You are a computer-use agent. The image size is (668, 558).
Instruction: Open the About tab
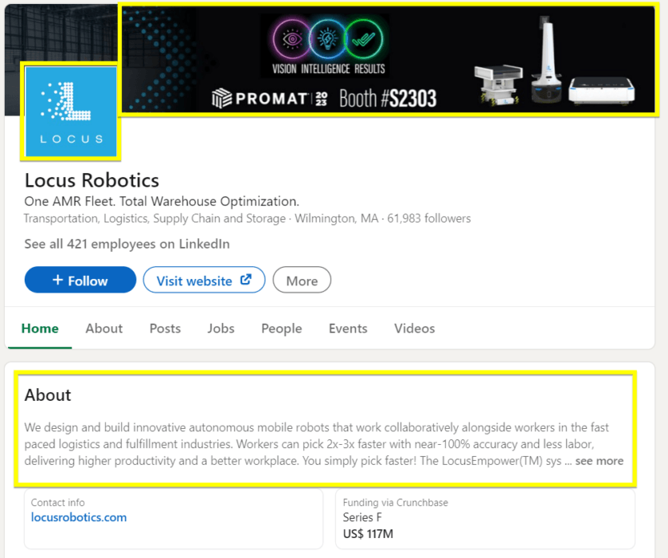pos(104,328)
